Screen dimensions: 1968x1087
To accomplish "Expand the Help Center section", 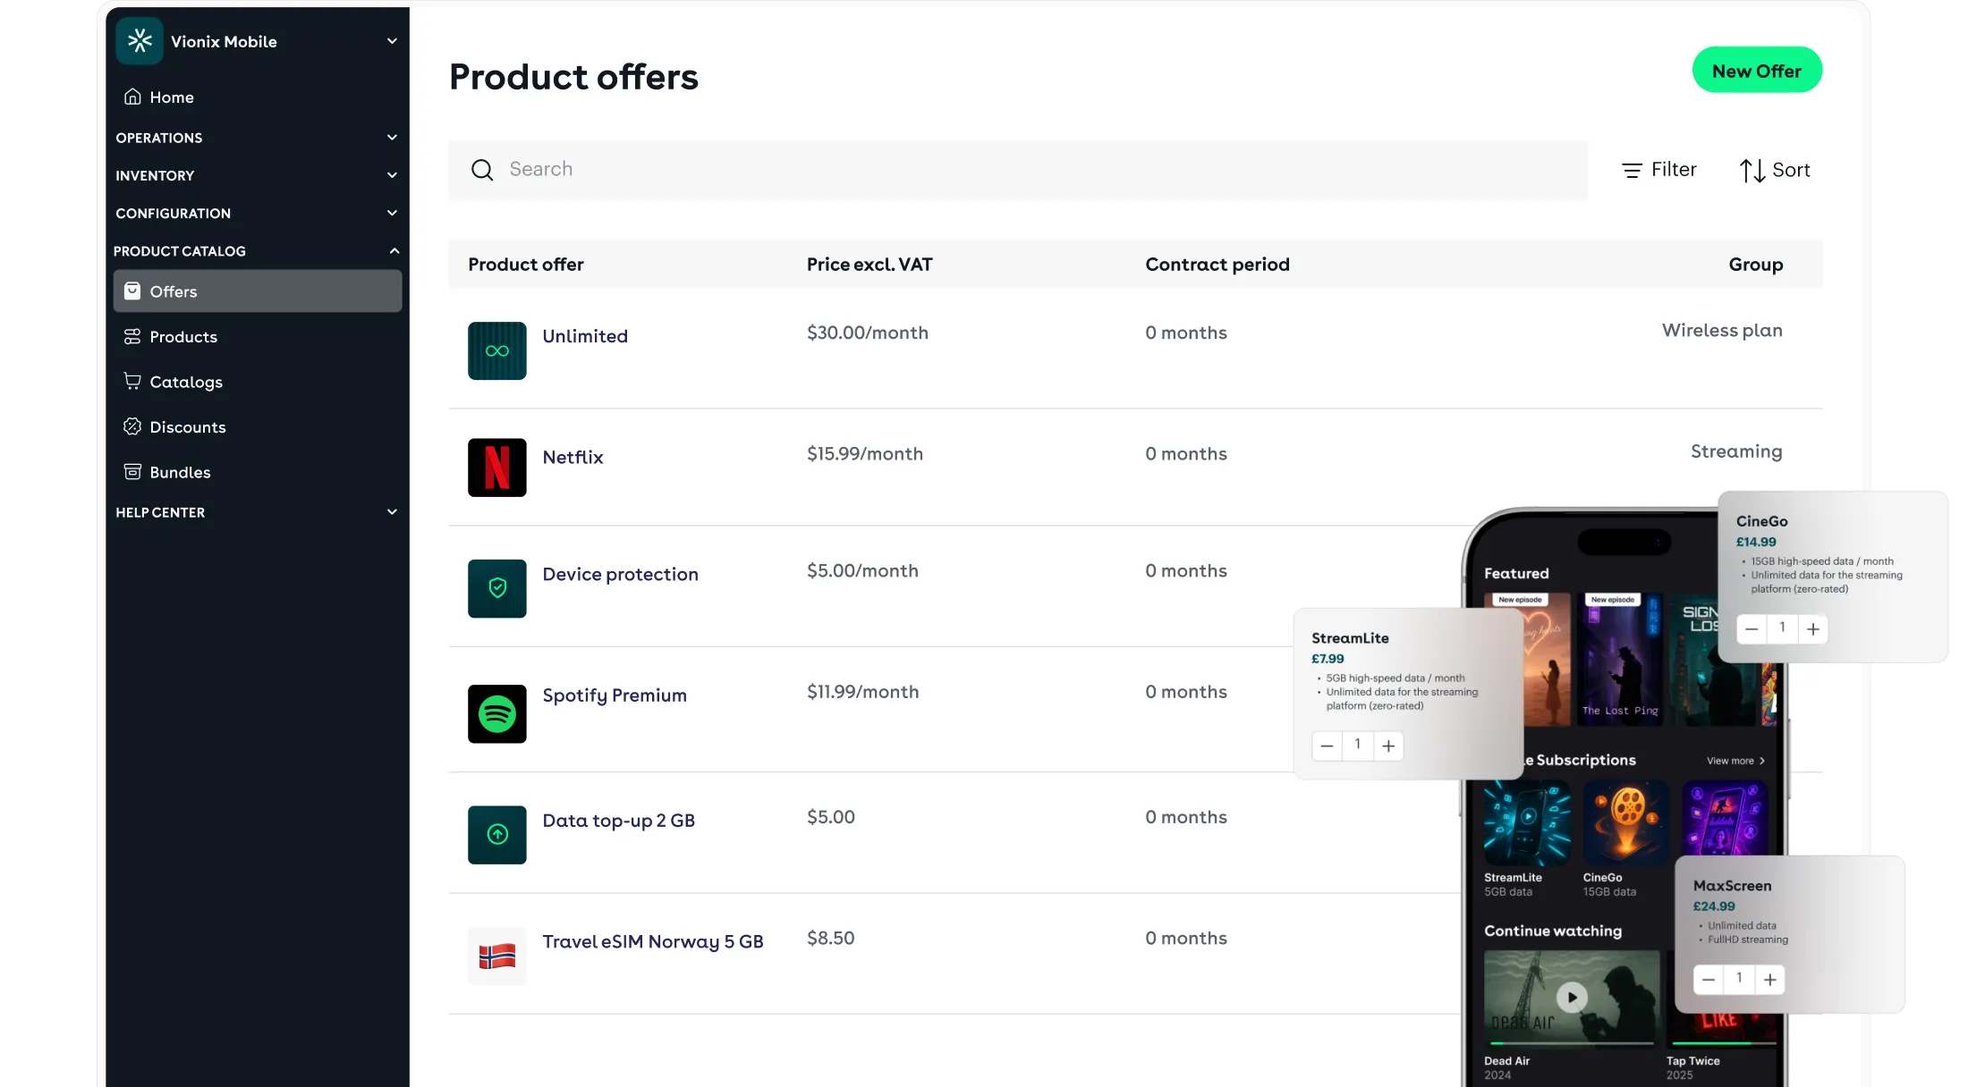I will (258, 512).
